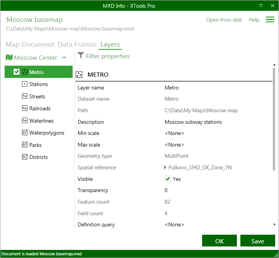
Task: Expand the Pulkovo_1942_GK_Zone_7N spatial reference
Action: pyautogui.click(x=165, y=167)
